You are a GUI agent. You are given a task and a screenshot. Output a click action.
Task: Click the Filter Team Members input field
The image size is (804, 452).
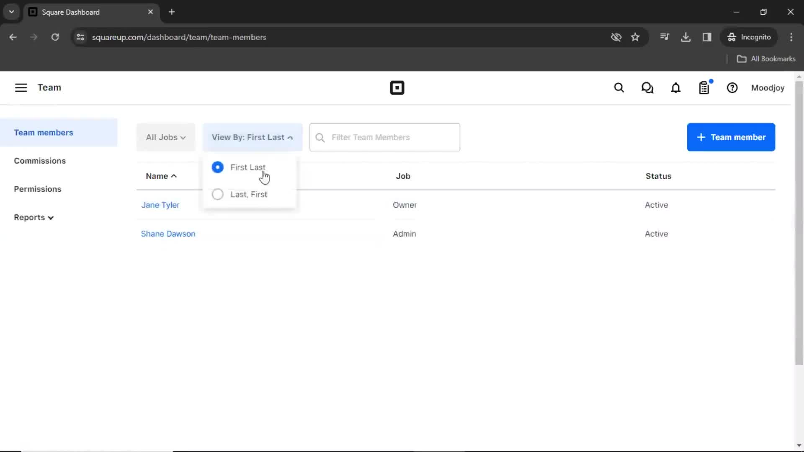click(384, 137)
